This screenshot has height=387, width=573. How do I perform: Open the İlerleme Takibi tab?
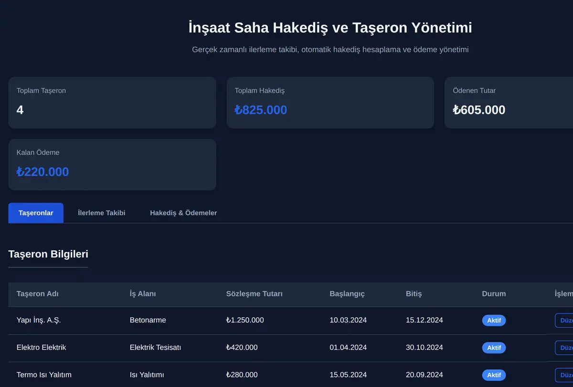(102, 213)
